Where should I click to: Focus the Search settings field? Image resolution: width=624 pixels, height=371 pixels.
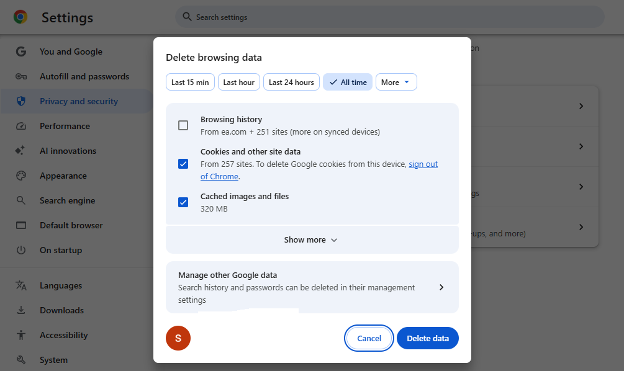pos(390,17)
